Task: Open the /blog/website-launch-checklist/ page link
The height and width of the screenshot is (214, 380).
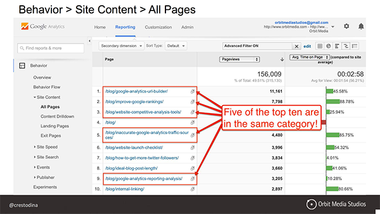Action: point(134,148)
